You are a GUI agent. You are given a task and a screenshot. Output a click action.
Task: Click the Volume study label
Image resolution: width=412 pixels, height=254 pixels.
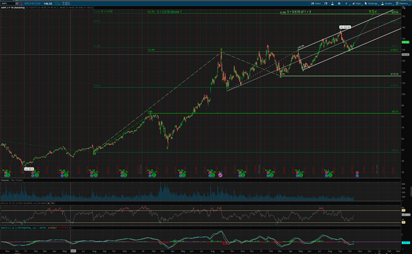(5, 180)
